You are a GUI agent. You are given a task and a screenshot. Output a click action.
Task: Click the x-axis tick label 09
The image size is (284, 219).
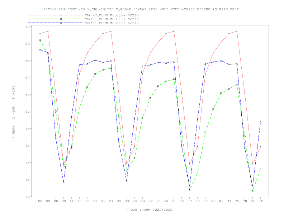pos(63,201)
